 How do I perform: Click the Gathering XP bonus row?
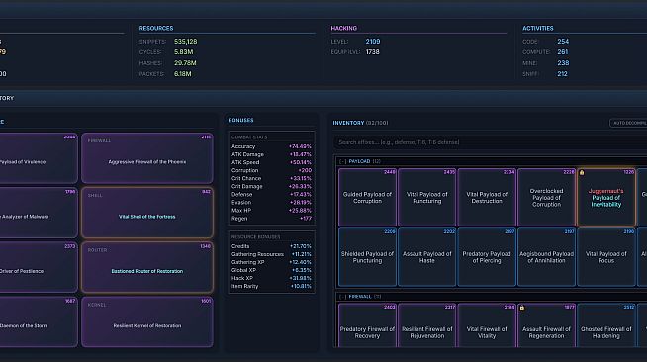271,262
